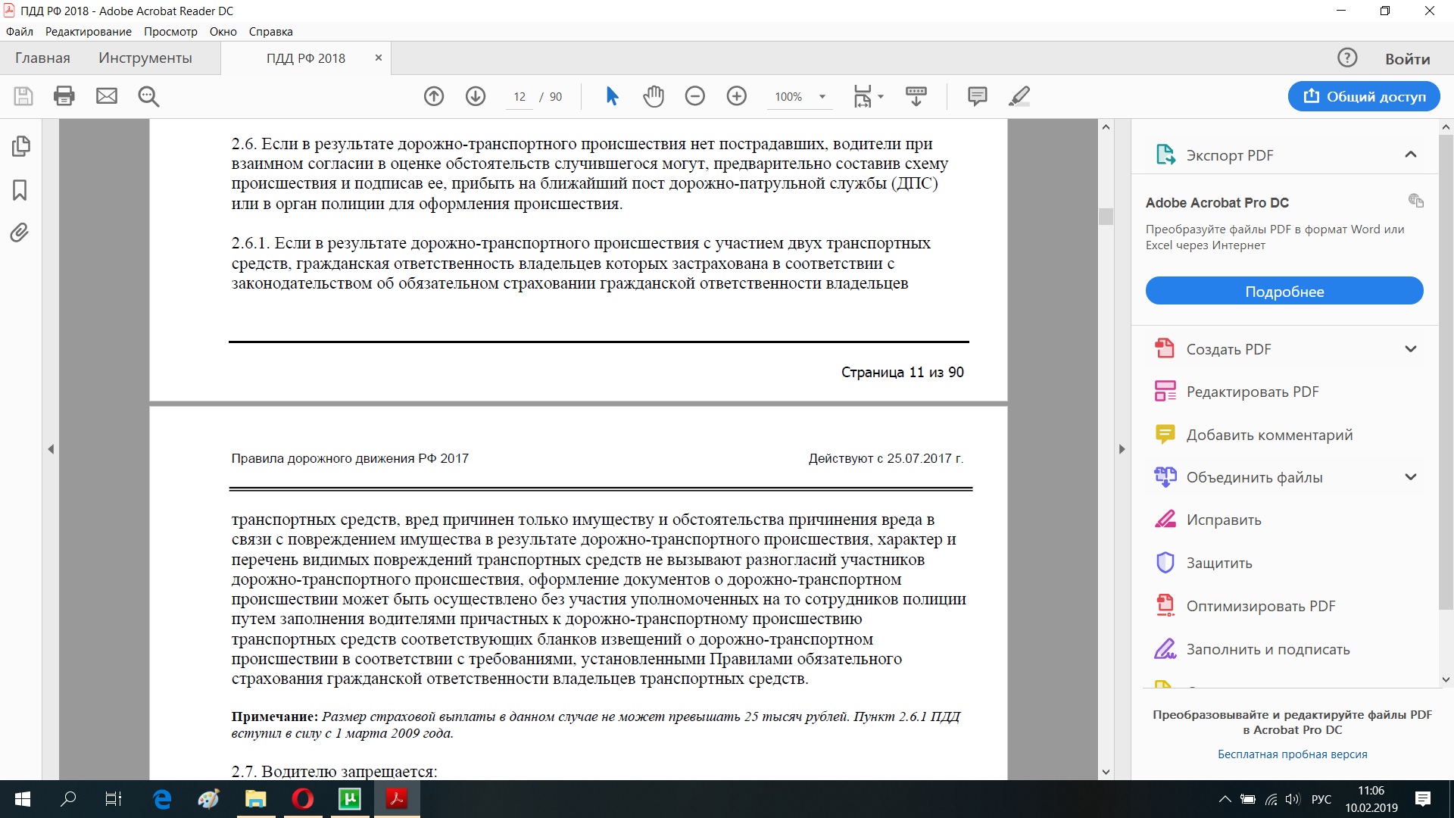
Task: Click the zoom out minus icon
Action: [x=695, y=96]
